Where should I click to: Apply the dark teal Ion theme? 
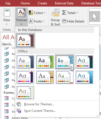point(84,62)
